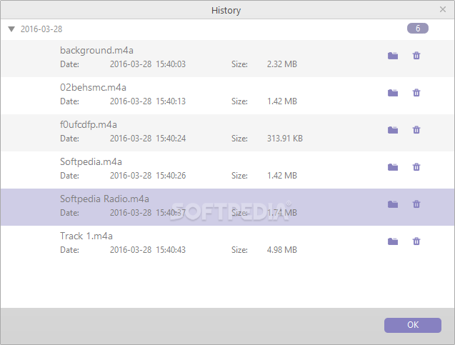Click the History dialog title
This screenshot has height=345, width=455.
(226, 11)
